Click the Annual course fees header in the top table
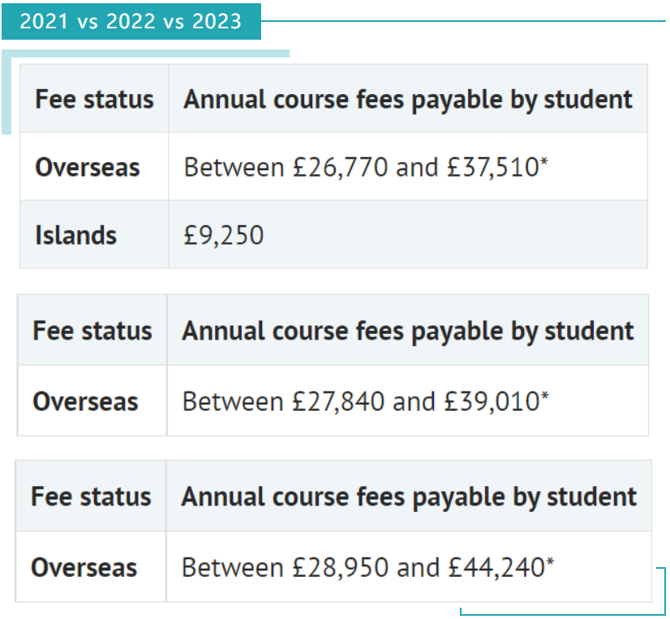 [x=408, y=99]
